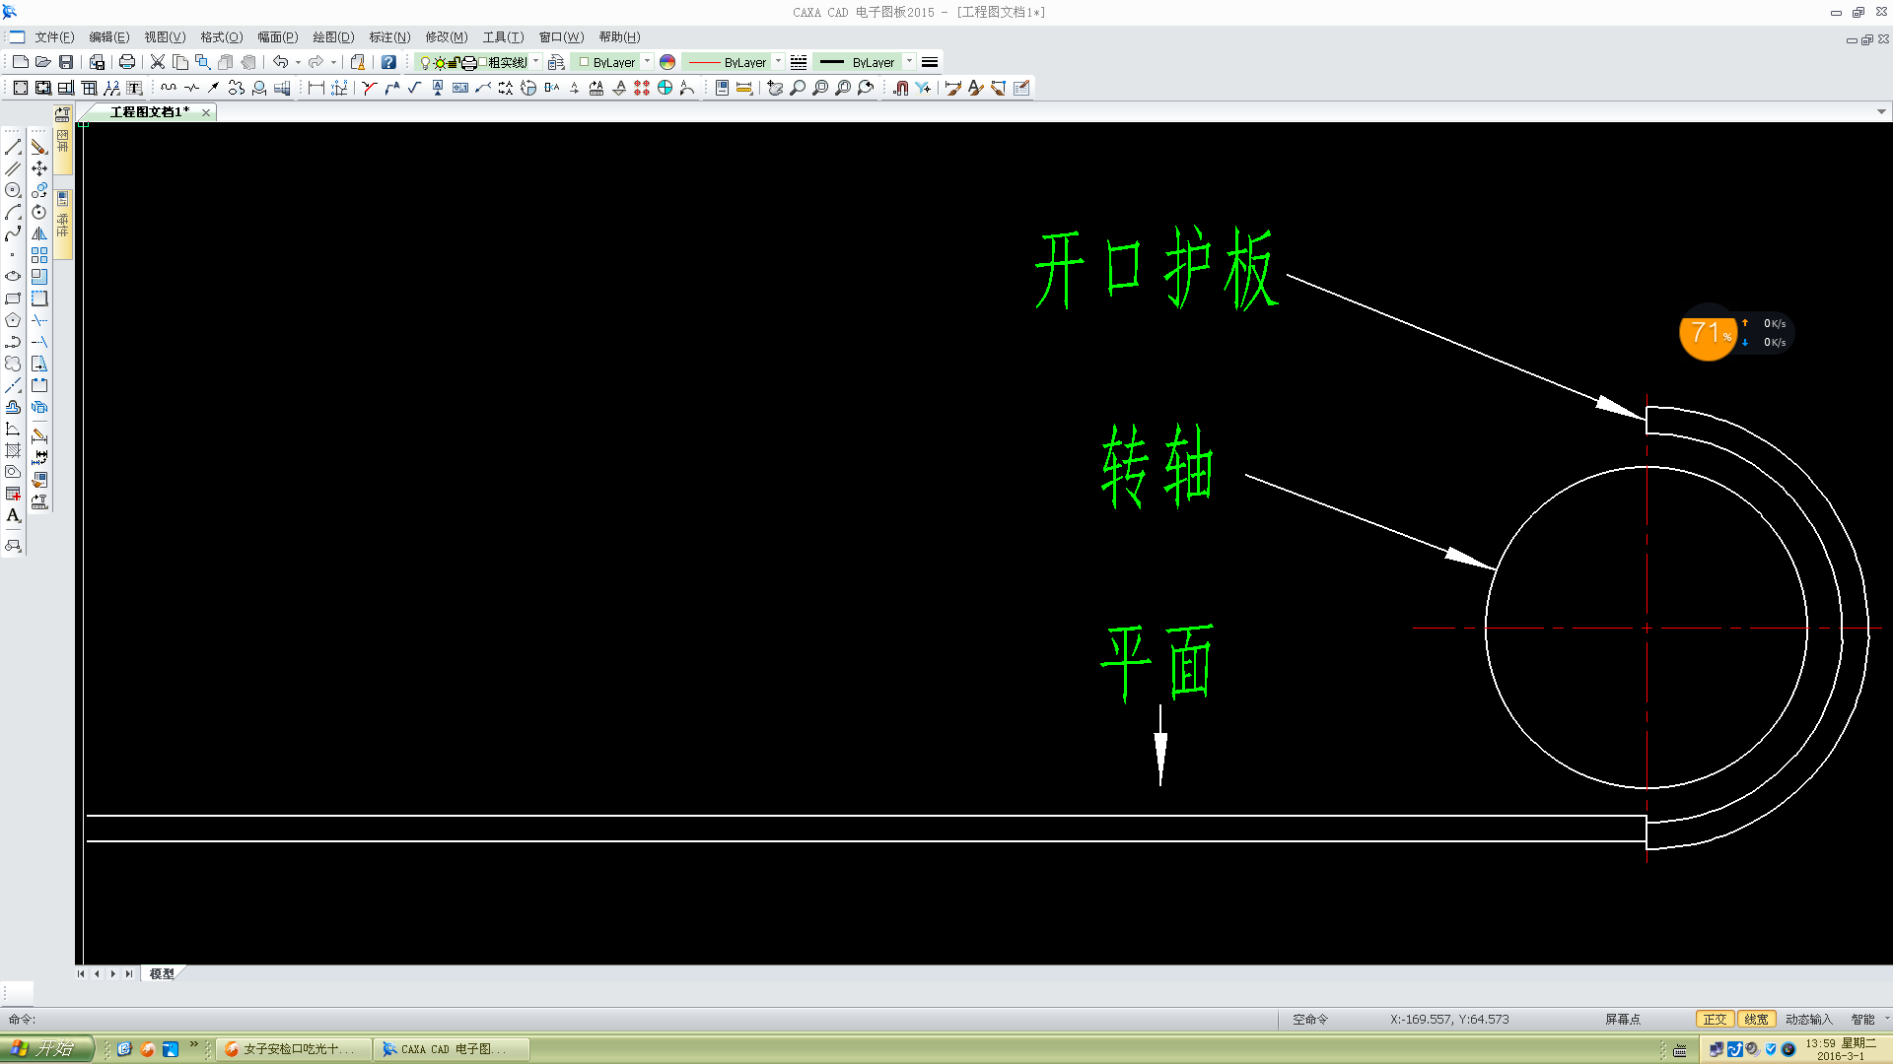Viewport: 1893px width, 1064px height.
Task: Open the 编辑(E) menu
Action: coord(108,37)
